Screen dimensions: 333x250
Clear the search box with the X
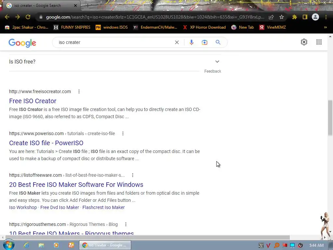coord(177,42)
